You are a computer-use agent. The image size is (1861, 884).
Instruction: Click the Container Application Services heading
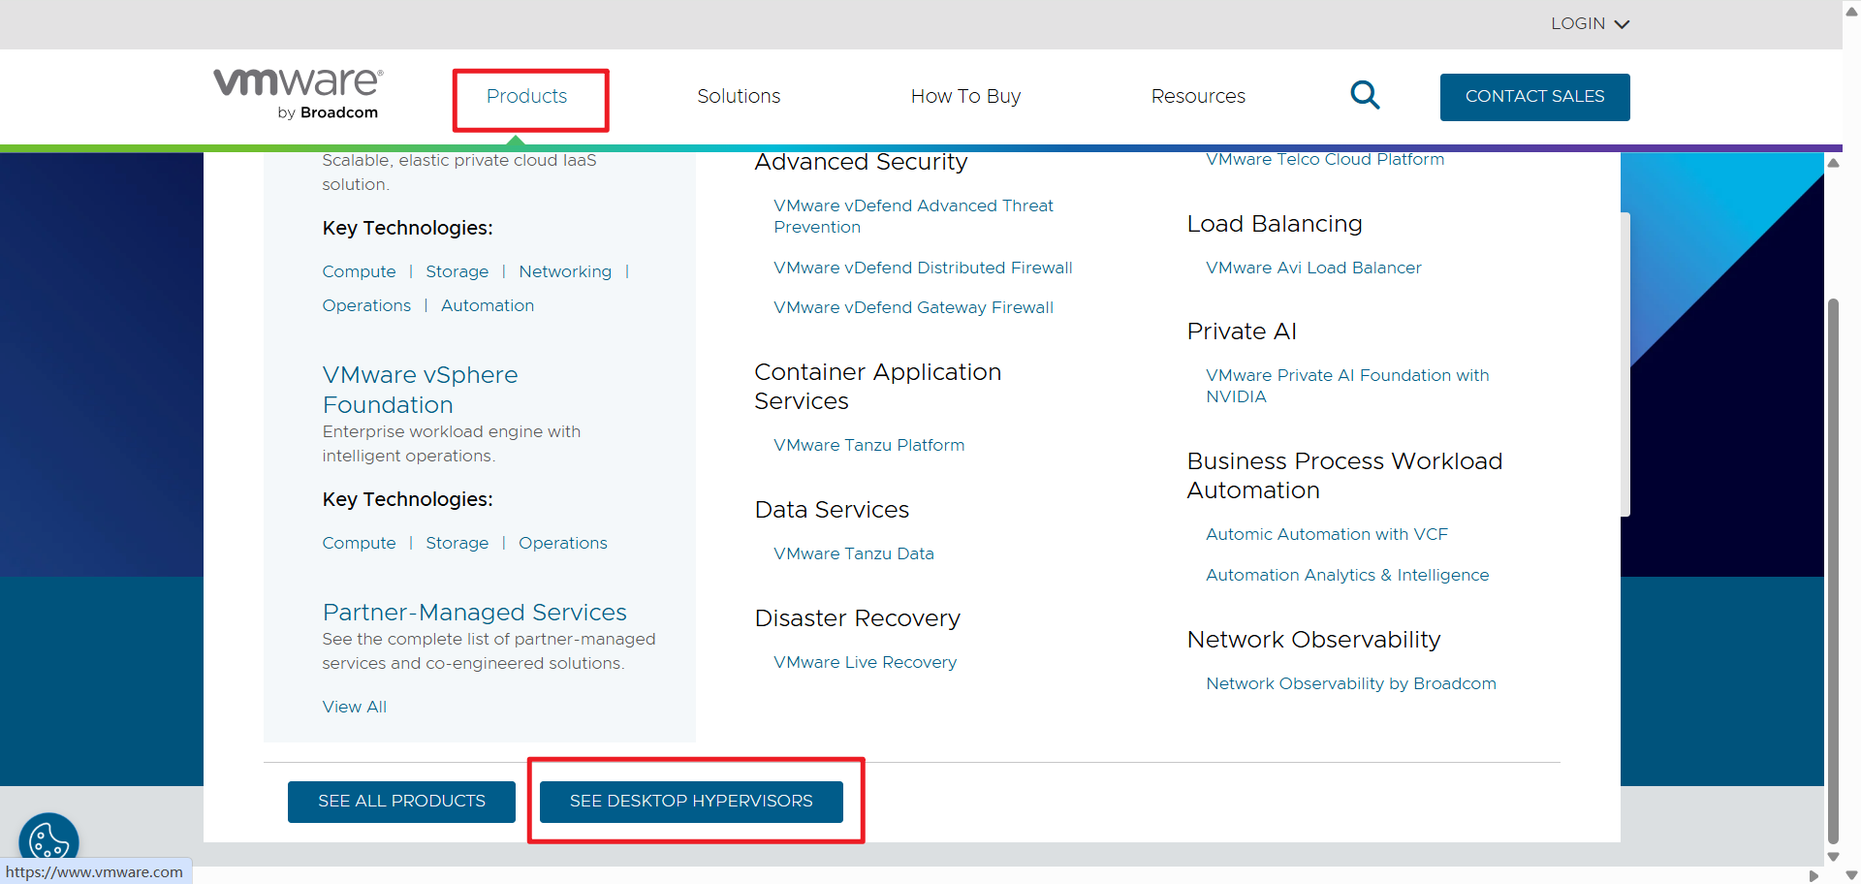(877, 387)
